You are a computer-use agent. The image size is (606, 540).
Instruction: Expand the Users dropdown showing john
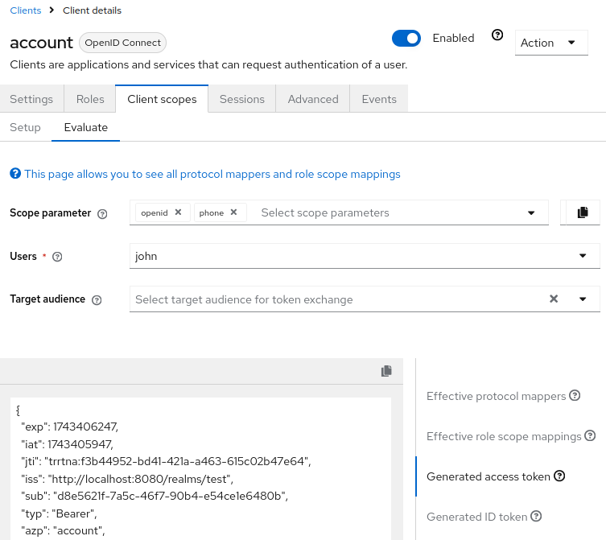point(583,256)
